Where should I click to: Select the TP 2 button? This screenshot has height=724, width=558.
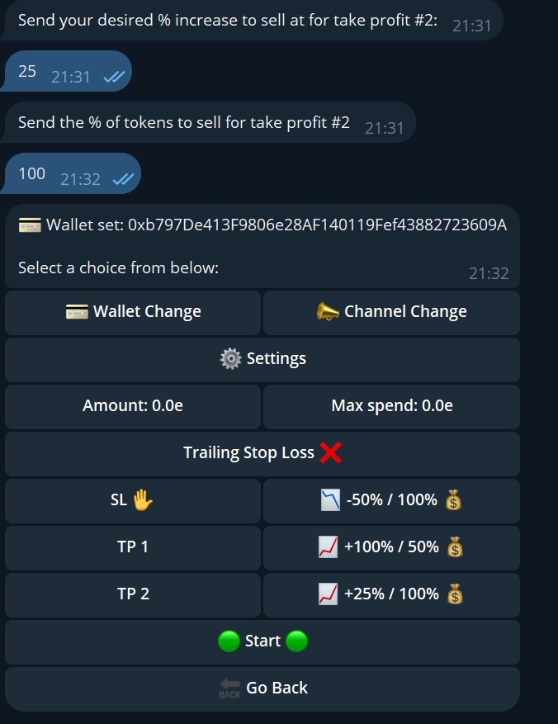coord(133,594)
